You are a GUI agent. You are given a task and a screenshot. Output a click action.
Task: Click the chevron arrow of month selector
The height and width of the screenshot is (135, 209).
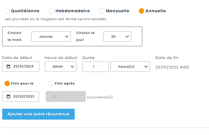(67, 37)
